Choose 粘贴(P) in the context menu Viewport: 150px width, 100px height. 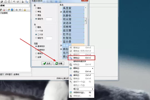(81, 64)
